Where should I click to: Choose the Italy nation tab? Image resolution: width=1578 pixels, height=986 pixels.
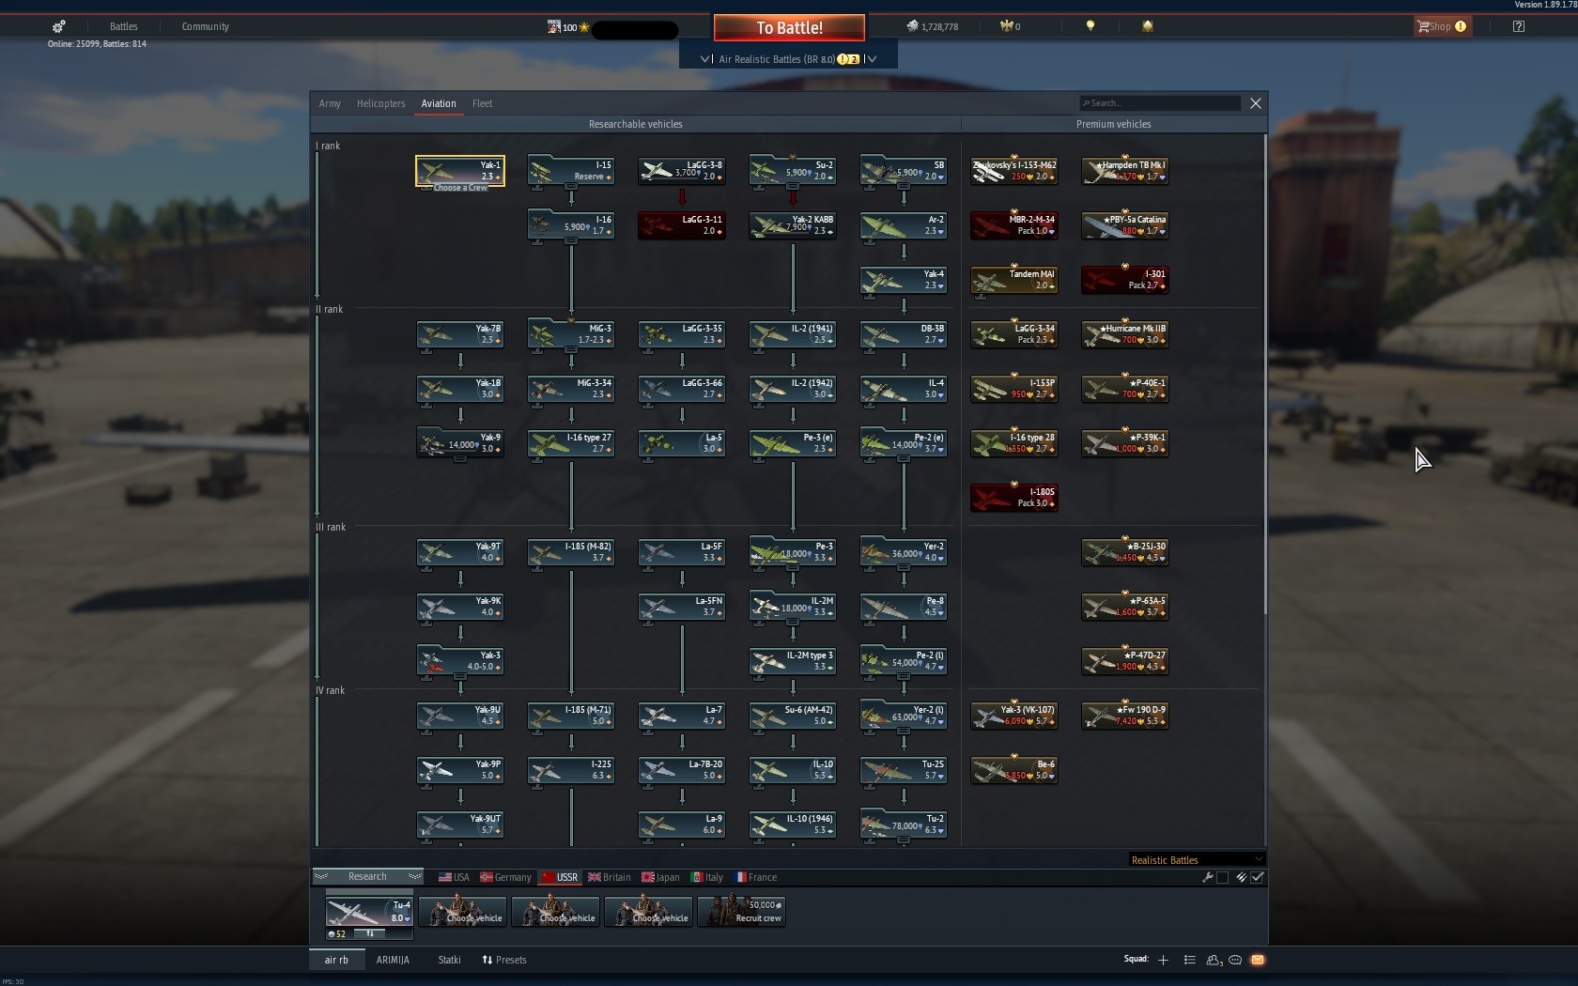point(706,877)
